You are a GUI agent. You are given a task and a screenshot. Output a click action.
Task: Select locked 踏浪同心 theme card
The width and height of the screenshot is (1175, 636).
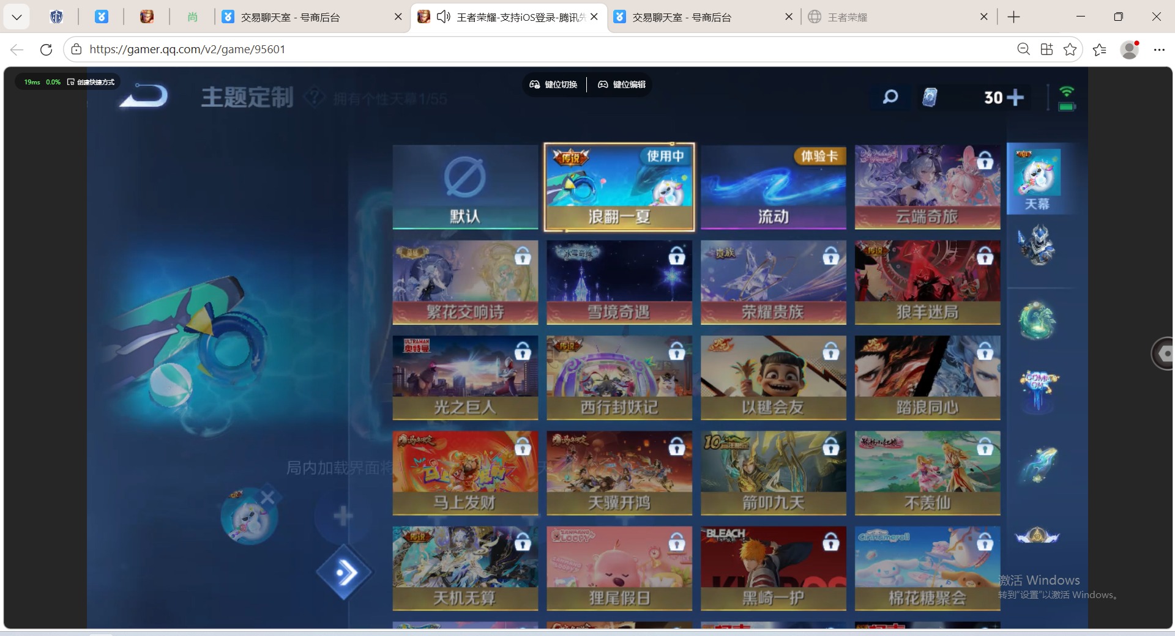point(928,377)
